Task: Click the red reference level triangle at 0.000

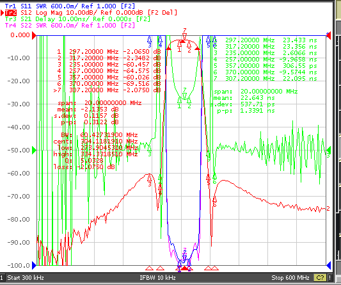Action: 34,35
